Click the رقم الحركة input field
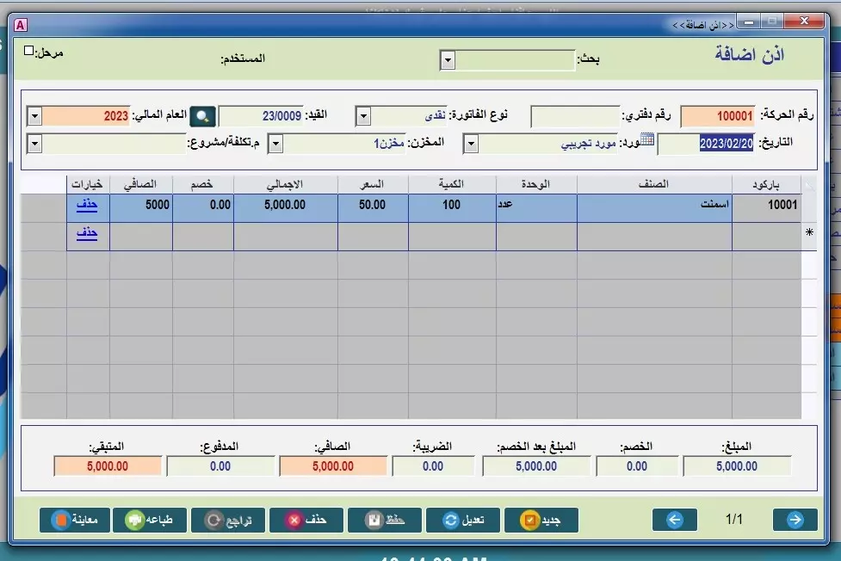Viewport: 841px width, 561px height. click(x=719, y=114)
